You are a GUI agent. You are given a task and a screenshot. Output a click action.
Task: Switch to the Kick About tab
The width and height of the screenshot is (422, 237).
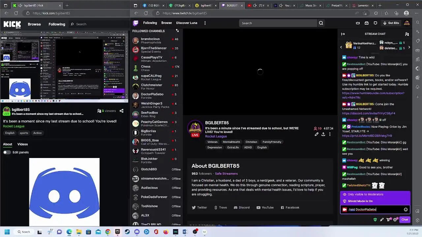(8, 144)
